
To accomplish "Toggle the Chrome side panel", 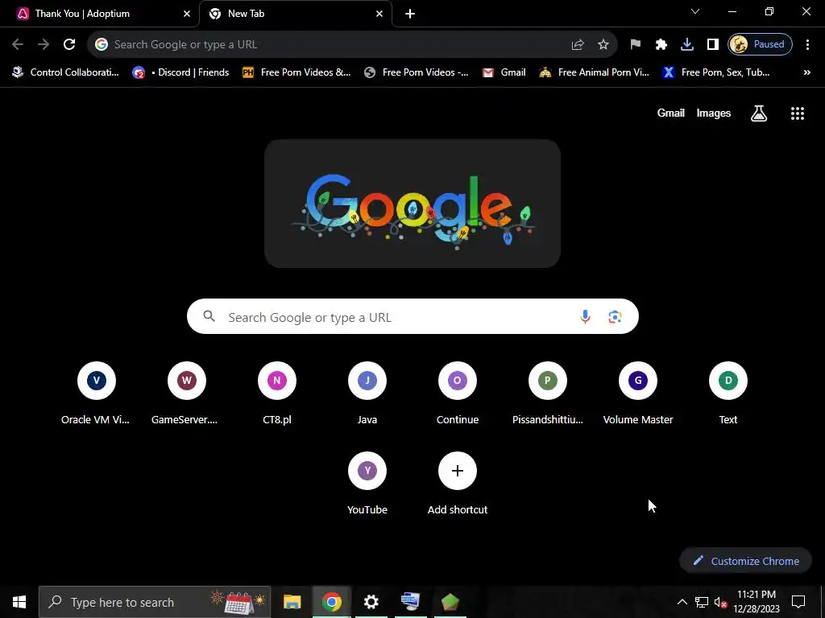I will point(713,45).
